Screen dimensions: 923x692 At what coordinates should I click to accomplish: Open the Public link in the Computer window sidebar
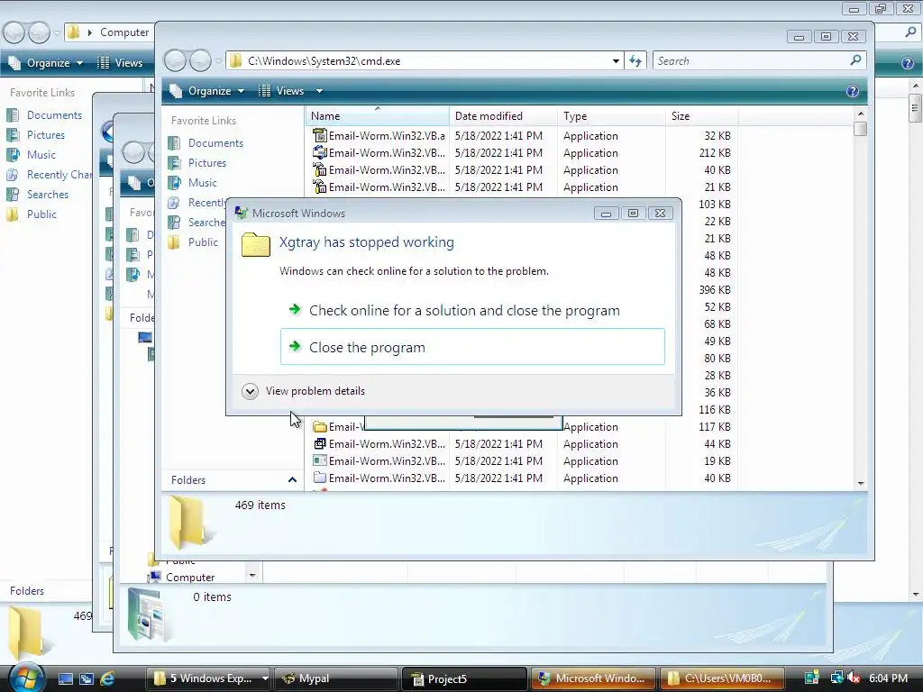(x=41, y=214)
